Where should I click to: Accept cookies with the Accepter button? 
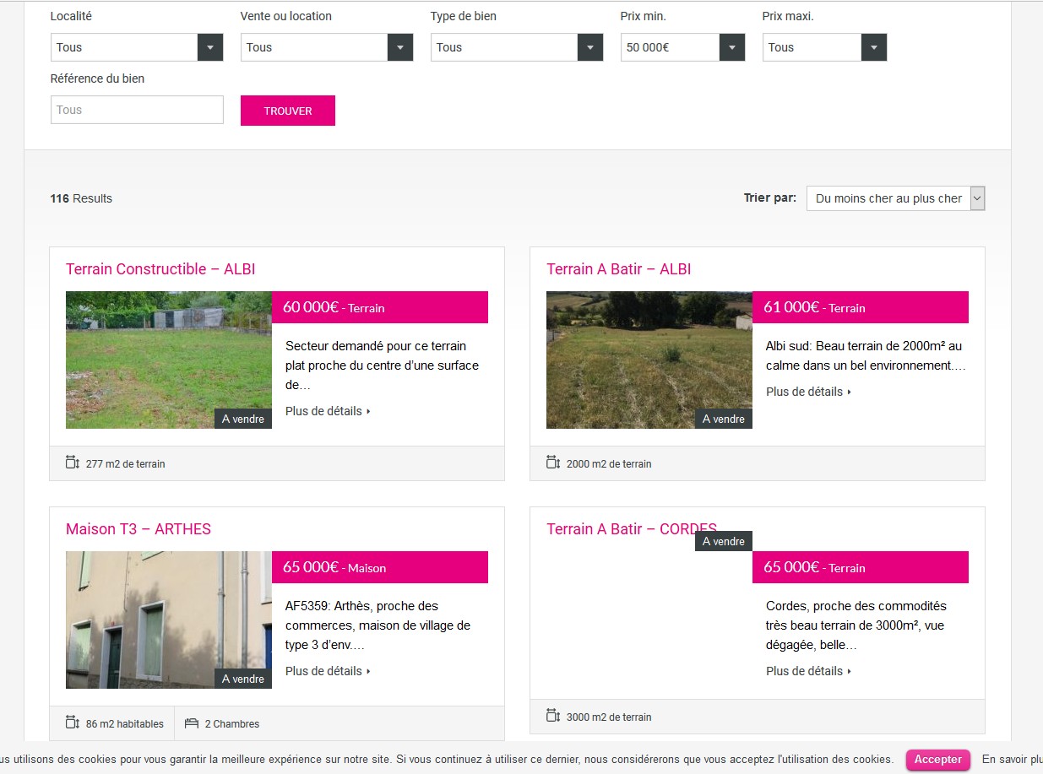(937, 760)
